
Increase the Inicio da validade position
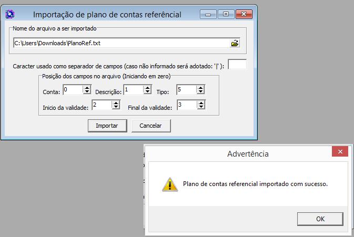click(116, 103)
